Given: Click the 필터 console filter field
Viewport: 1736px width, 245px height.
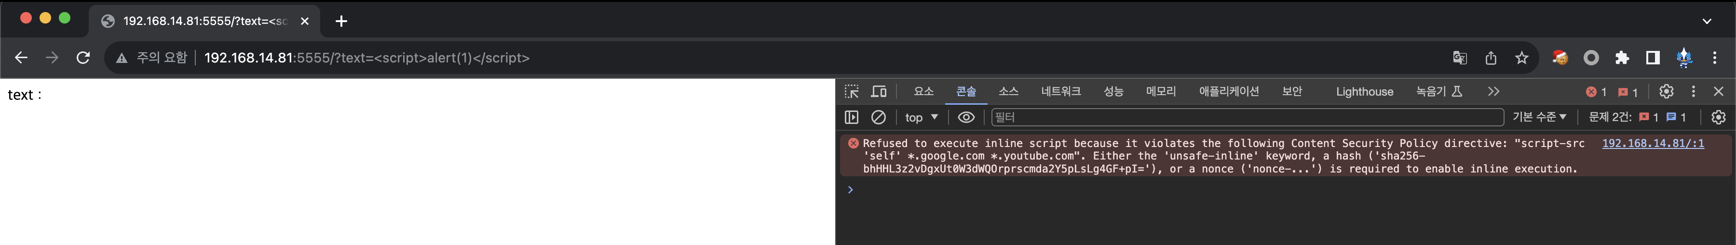Looking at the screenshot, I should 1248,118.
